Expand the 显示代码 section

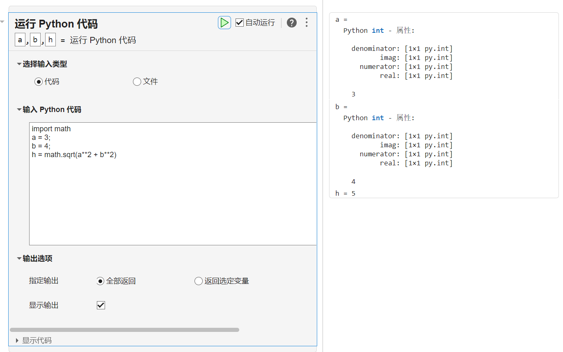click(x=17, y=341)
